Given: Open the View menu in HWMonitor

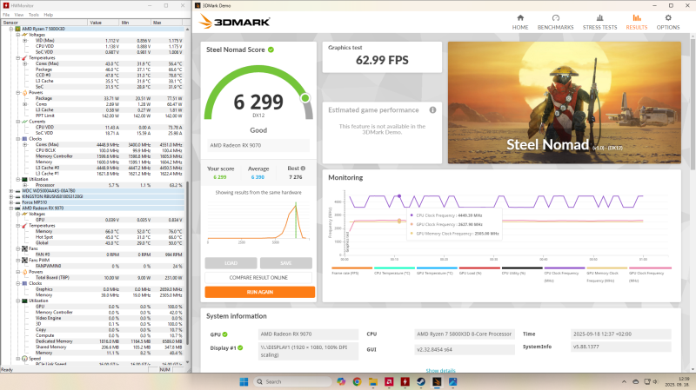Looking at the screenshot, I should pyautogui.click(x=19, y=15).
